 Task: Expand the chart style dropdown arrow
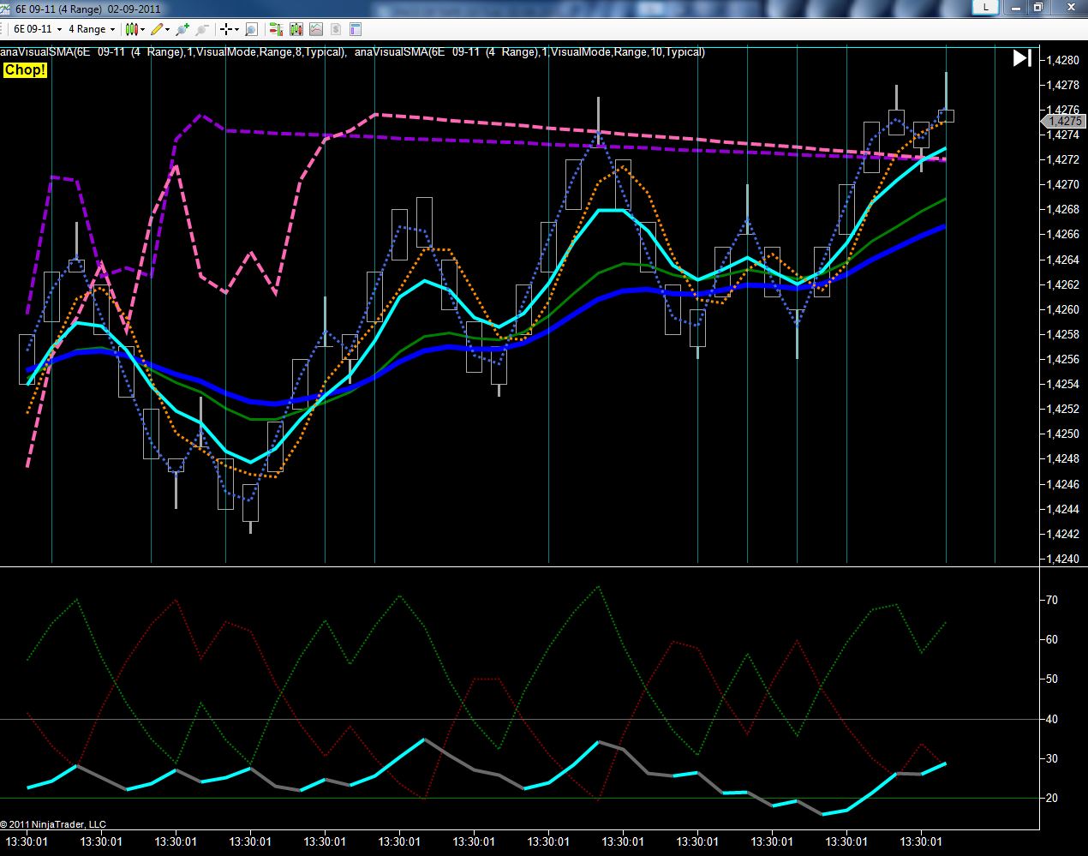(x=142, y=29)
